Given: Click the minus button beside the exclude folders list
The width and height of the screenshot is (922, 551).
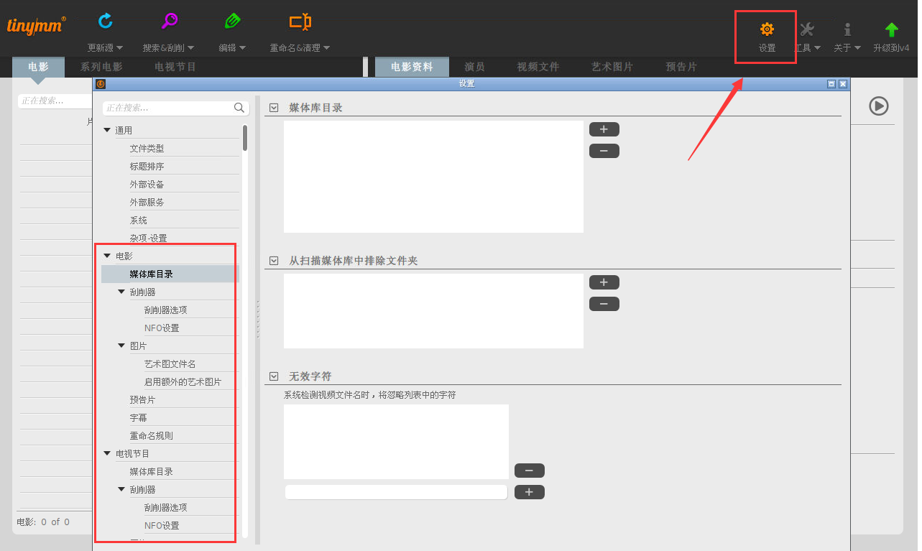Looking at the screenshot, I should [604, 304].
